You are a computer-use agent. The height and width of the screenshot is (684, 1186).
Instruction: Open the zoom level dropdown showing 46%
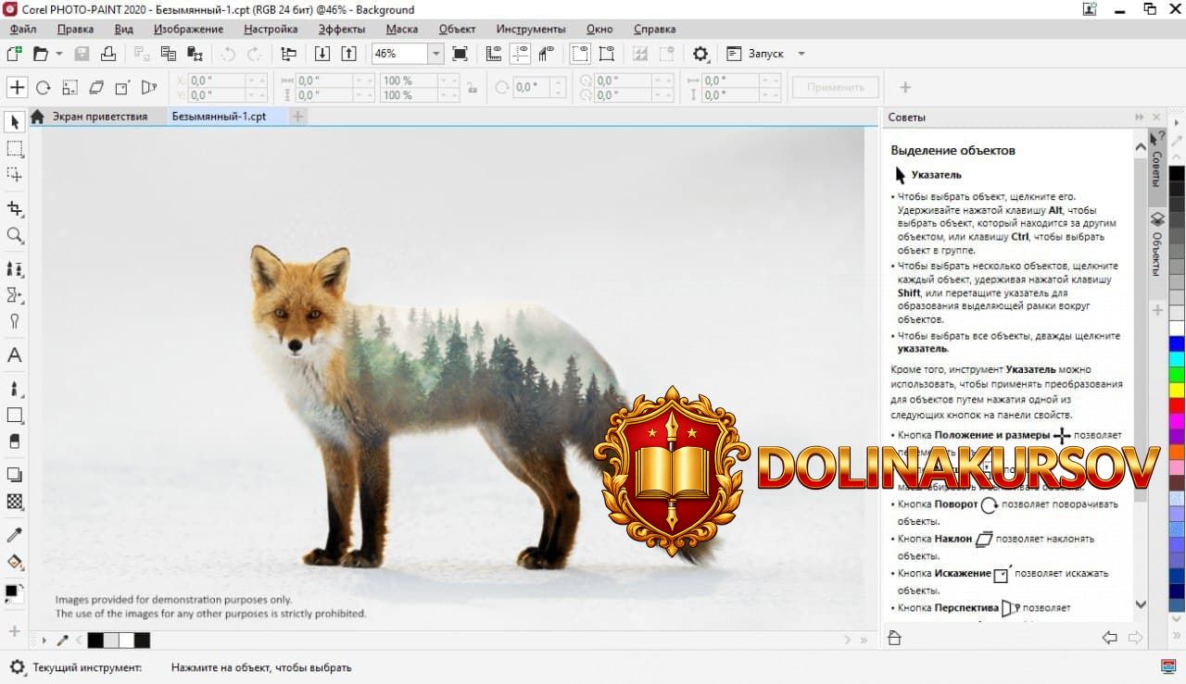435,53
